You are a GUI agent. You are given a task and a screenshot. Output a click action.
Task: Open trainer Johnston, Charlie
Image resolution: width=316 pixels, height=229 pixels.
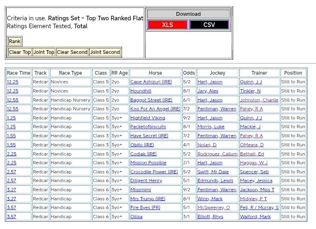click(x=259, y=100)
